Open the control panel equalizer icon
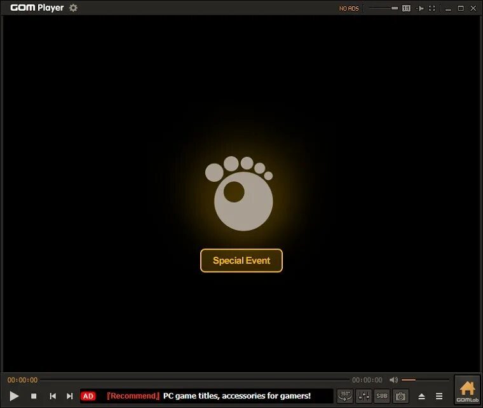The width and height of the screenshot is (483, 408). pos(364,396)
